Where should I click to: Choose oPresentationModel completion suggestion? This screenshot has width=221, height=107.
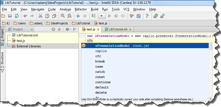tap(145, 46)
